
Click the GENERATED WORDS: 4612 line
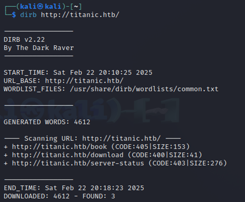click(x=47, y=122)
